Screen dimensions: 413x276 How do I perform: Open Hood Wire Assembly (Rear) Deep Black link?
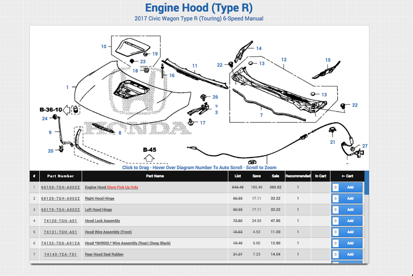(x=128, y=243)
